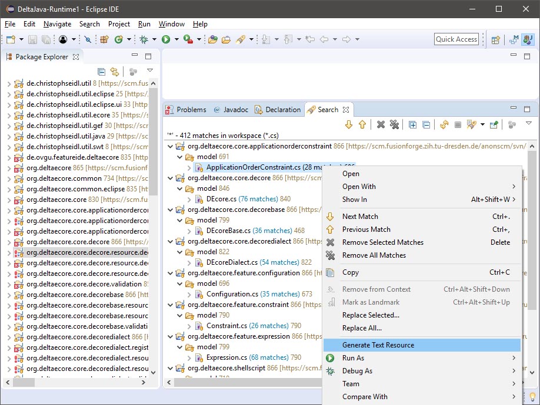Click the New wizard toolbar icon
Viewport: 540px width, 405px height.
[x=11, y=39]
